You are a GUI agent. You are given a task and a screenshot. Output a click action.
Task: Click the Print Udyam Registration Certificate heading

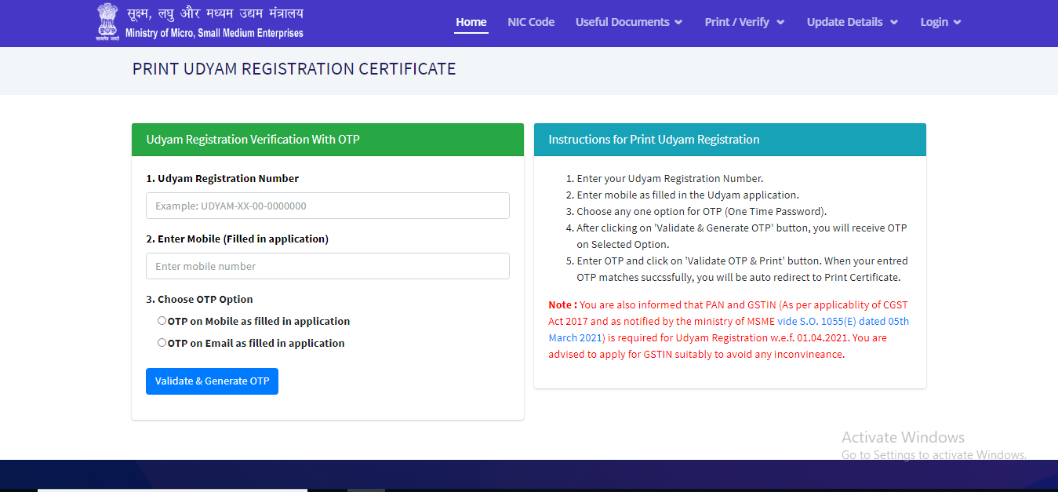294,69
